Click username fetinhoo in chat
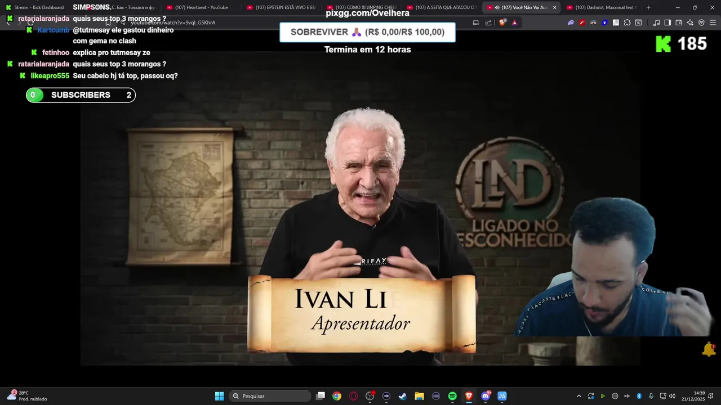Viewport: 721px width, 405px height. 56,53
